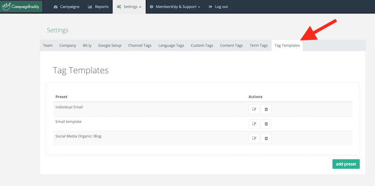Click the Settings page title

(x=58, y=30)
